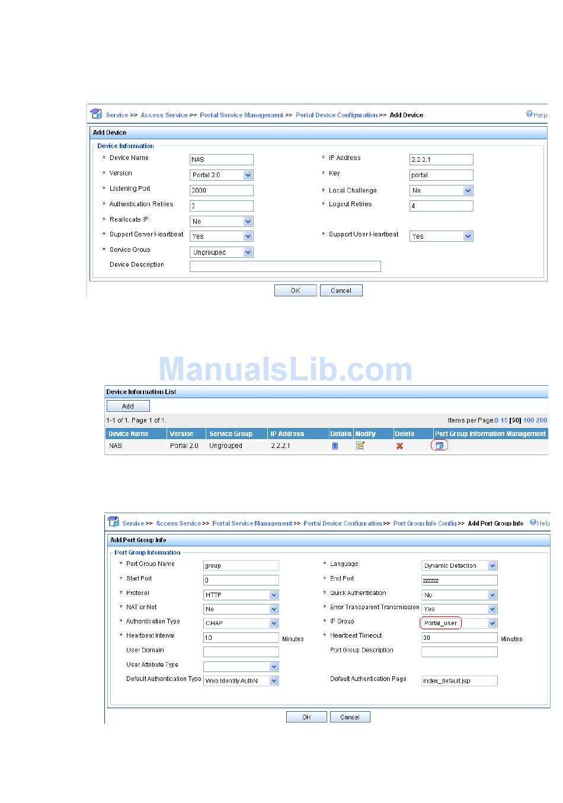Click the Authentication Retries field

tap(222, 206)
